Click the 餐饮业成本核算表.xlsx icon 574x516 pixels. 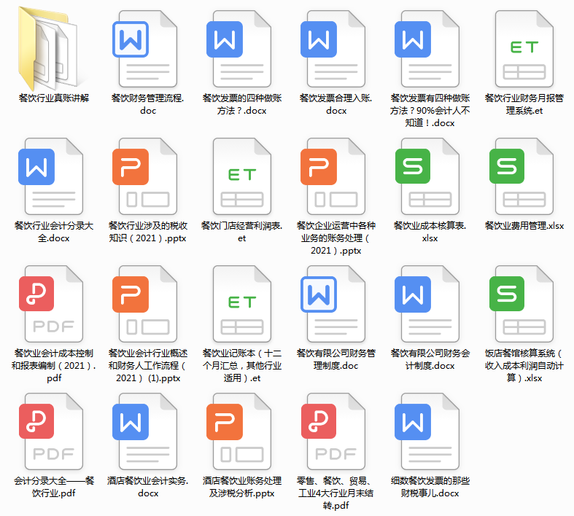click(427, 176)
